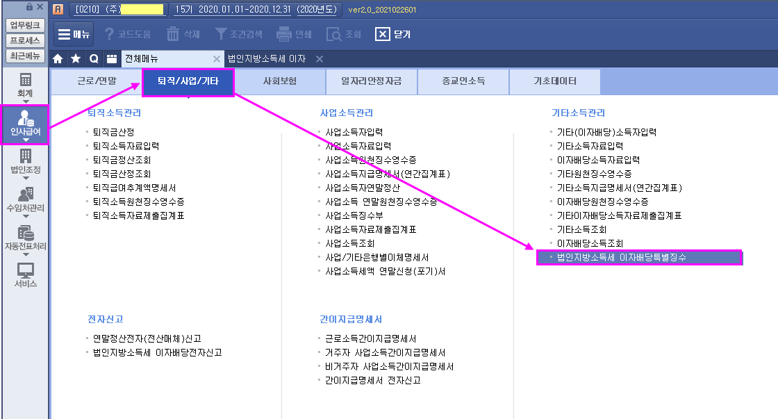Click the 조건검색 filter icon
The width and height of the screenshot is (778, 419).
click(x=221, y=34)
